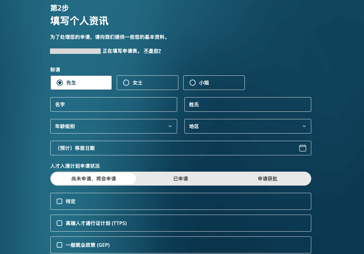Open the 地区 dropdown menu

pyautogui.click(x=248, y=126)
